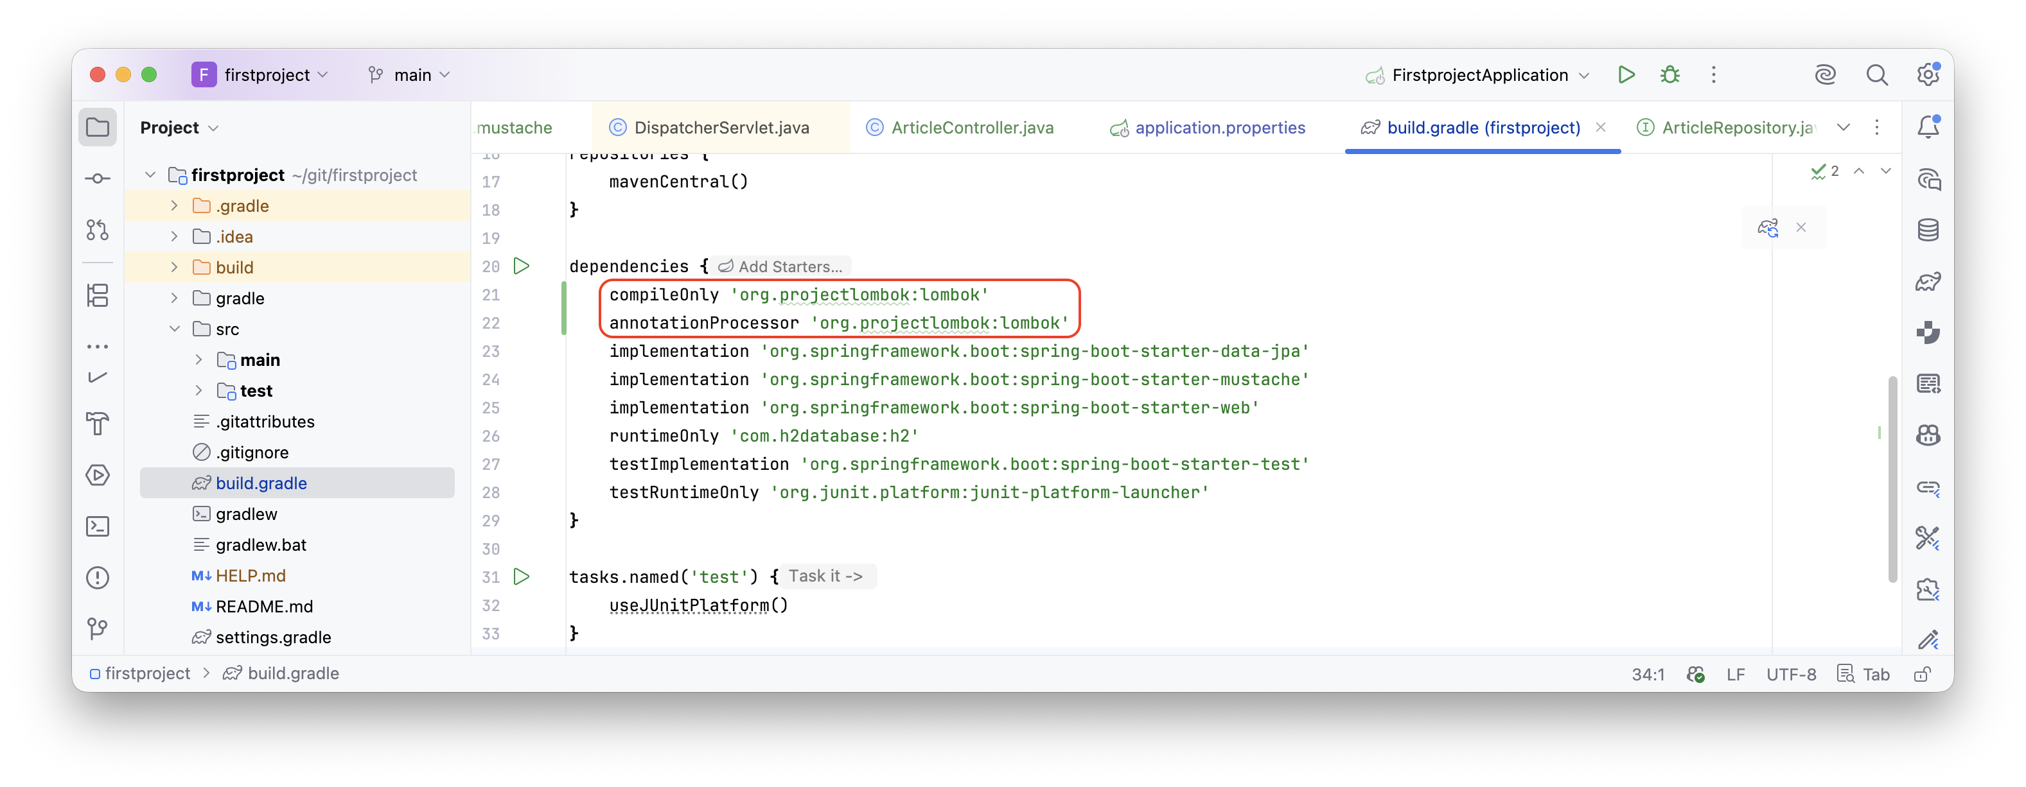Run FirstprojectApplication with the play button
The height and width of the screenshot is (787, 2026).
(x=1626, y=74)
